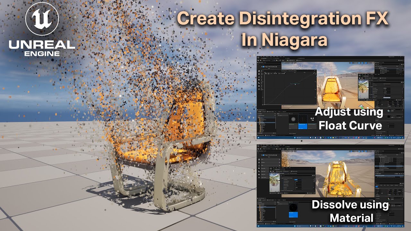411x231 pixels.
Task: Click taskbar search box in Dissolve screenshot
Action: pos(302,226)
